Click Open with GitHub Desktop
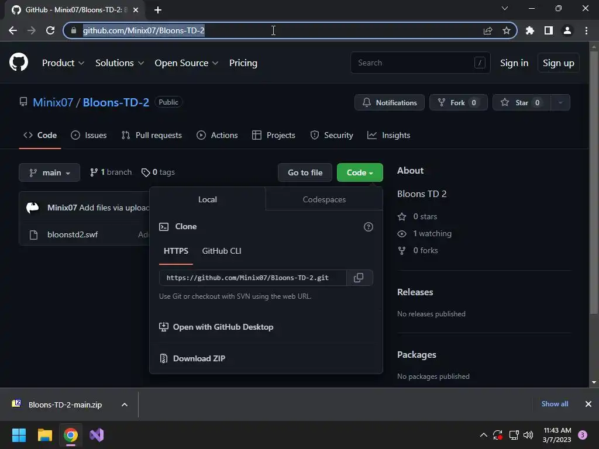Image resolution: width=599 pixels, height=449 pixels. pos(216,327)
